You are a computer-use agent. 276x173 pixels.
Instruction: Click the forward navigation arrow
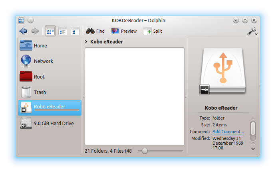pyautogui.click(x=35, y=31)
